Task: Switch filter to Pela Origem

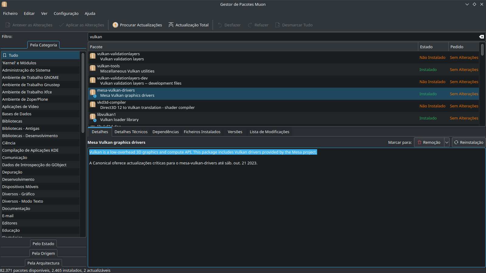Action: [43, 253]
